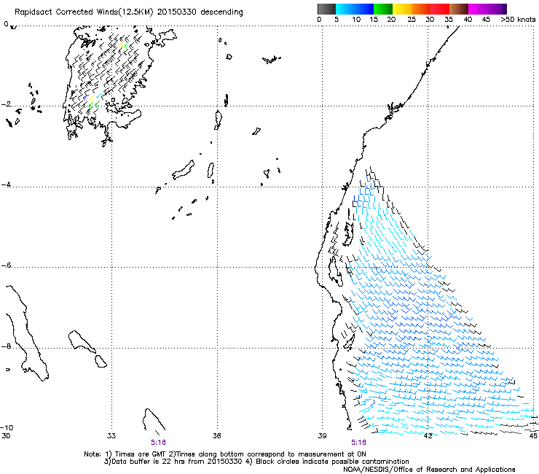Click the right purple '5:16' time label near 39
Viewport: 539px width, 474px height.
(x=358, y=443)
